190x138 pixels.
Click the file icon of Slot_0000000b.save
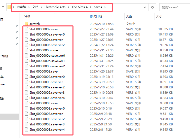26,50
